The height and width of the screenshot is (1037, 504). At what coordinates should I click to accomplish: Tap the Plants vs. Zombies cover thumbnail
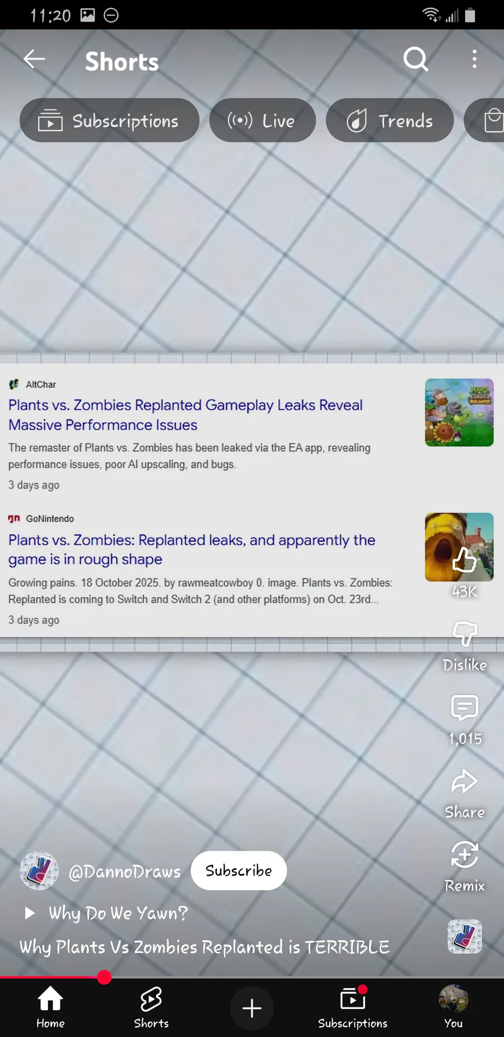459,412
